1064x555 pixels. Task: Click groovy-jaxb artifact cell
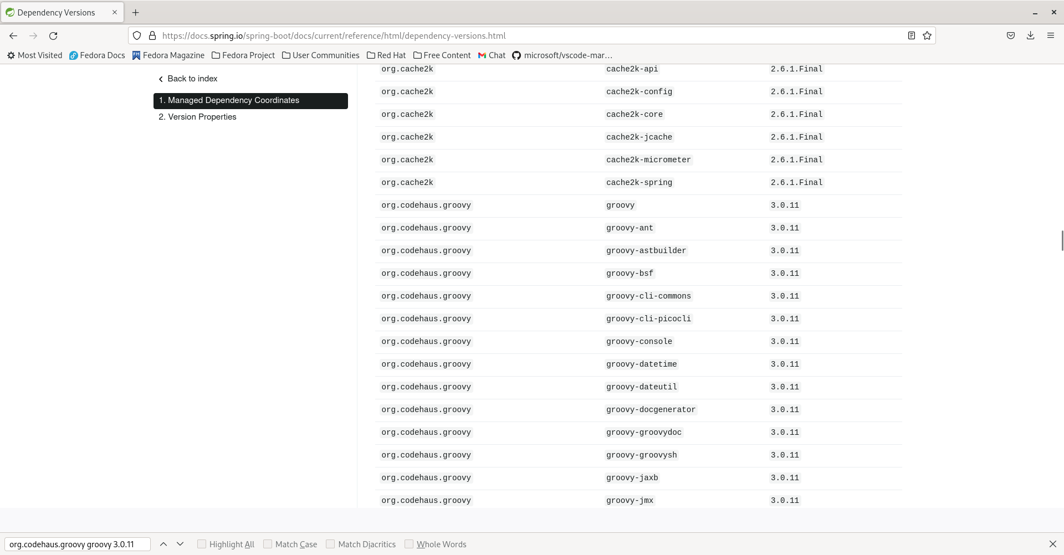tap(632, 478)
